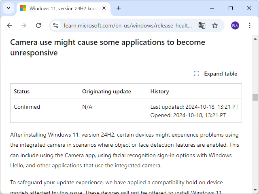Go back to the previous page
Screen dimensions: 259x194
[x=9, y=25]
